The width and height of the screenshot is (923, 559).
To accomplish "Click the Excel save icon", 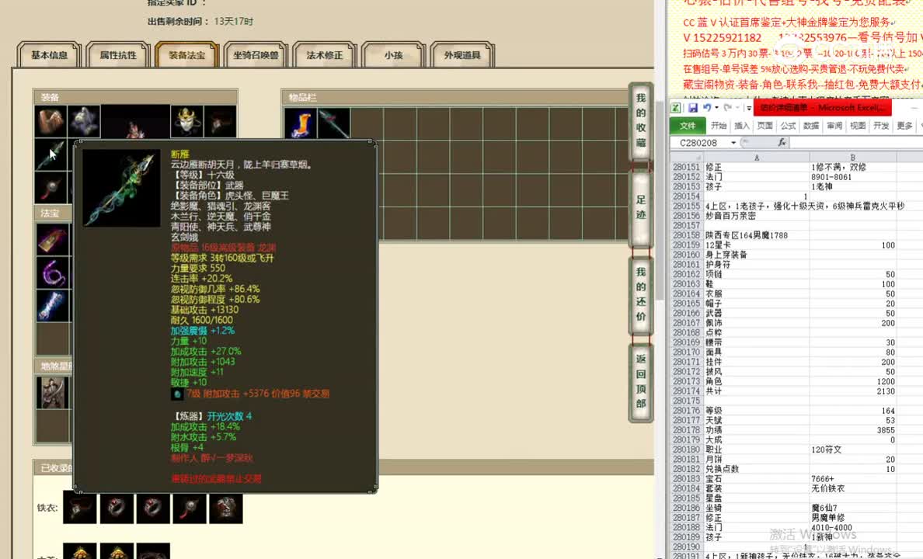I will pyautogui.click(x=693, y=108).
